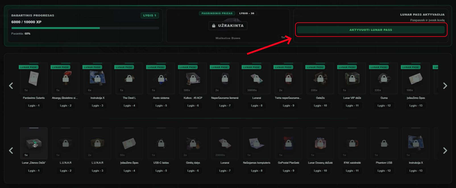Open the Tvirta neperšaunama reward card
456x188 pixels.
point(289,78)
